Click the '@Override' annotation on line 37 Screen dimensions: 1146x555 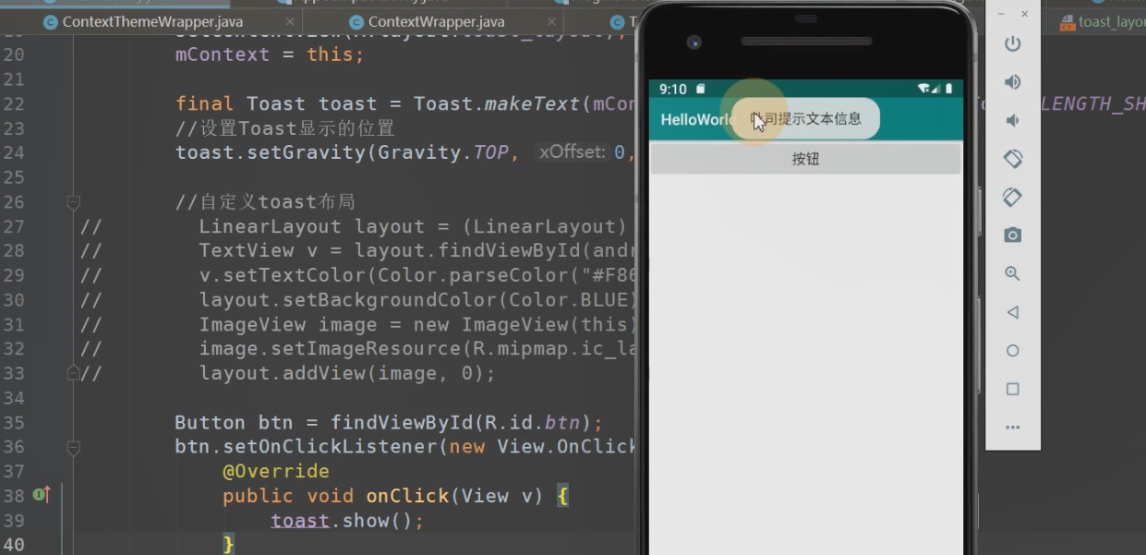click(276, 472)
